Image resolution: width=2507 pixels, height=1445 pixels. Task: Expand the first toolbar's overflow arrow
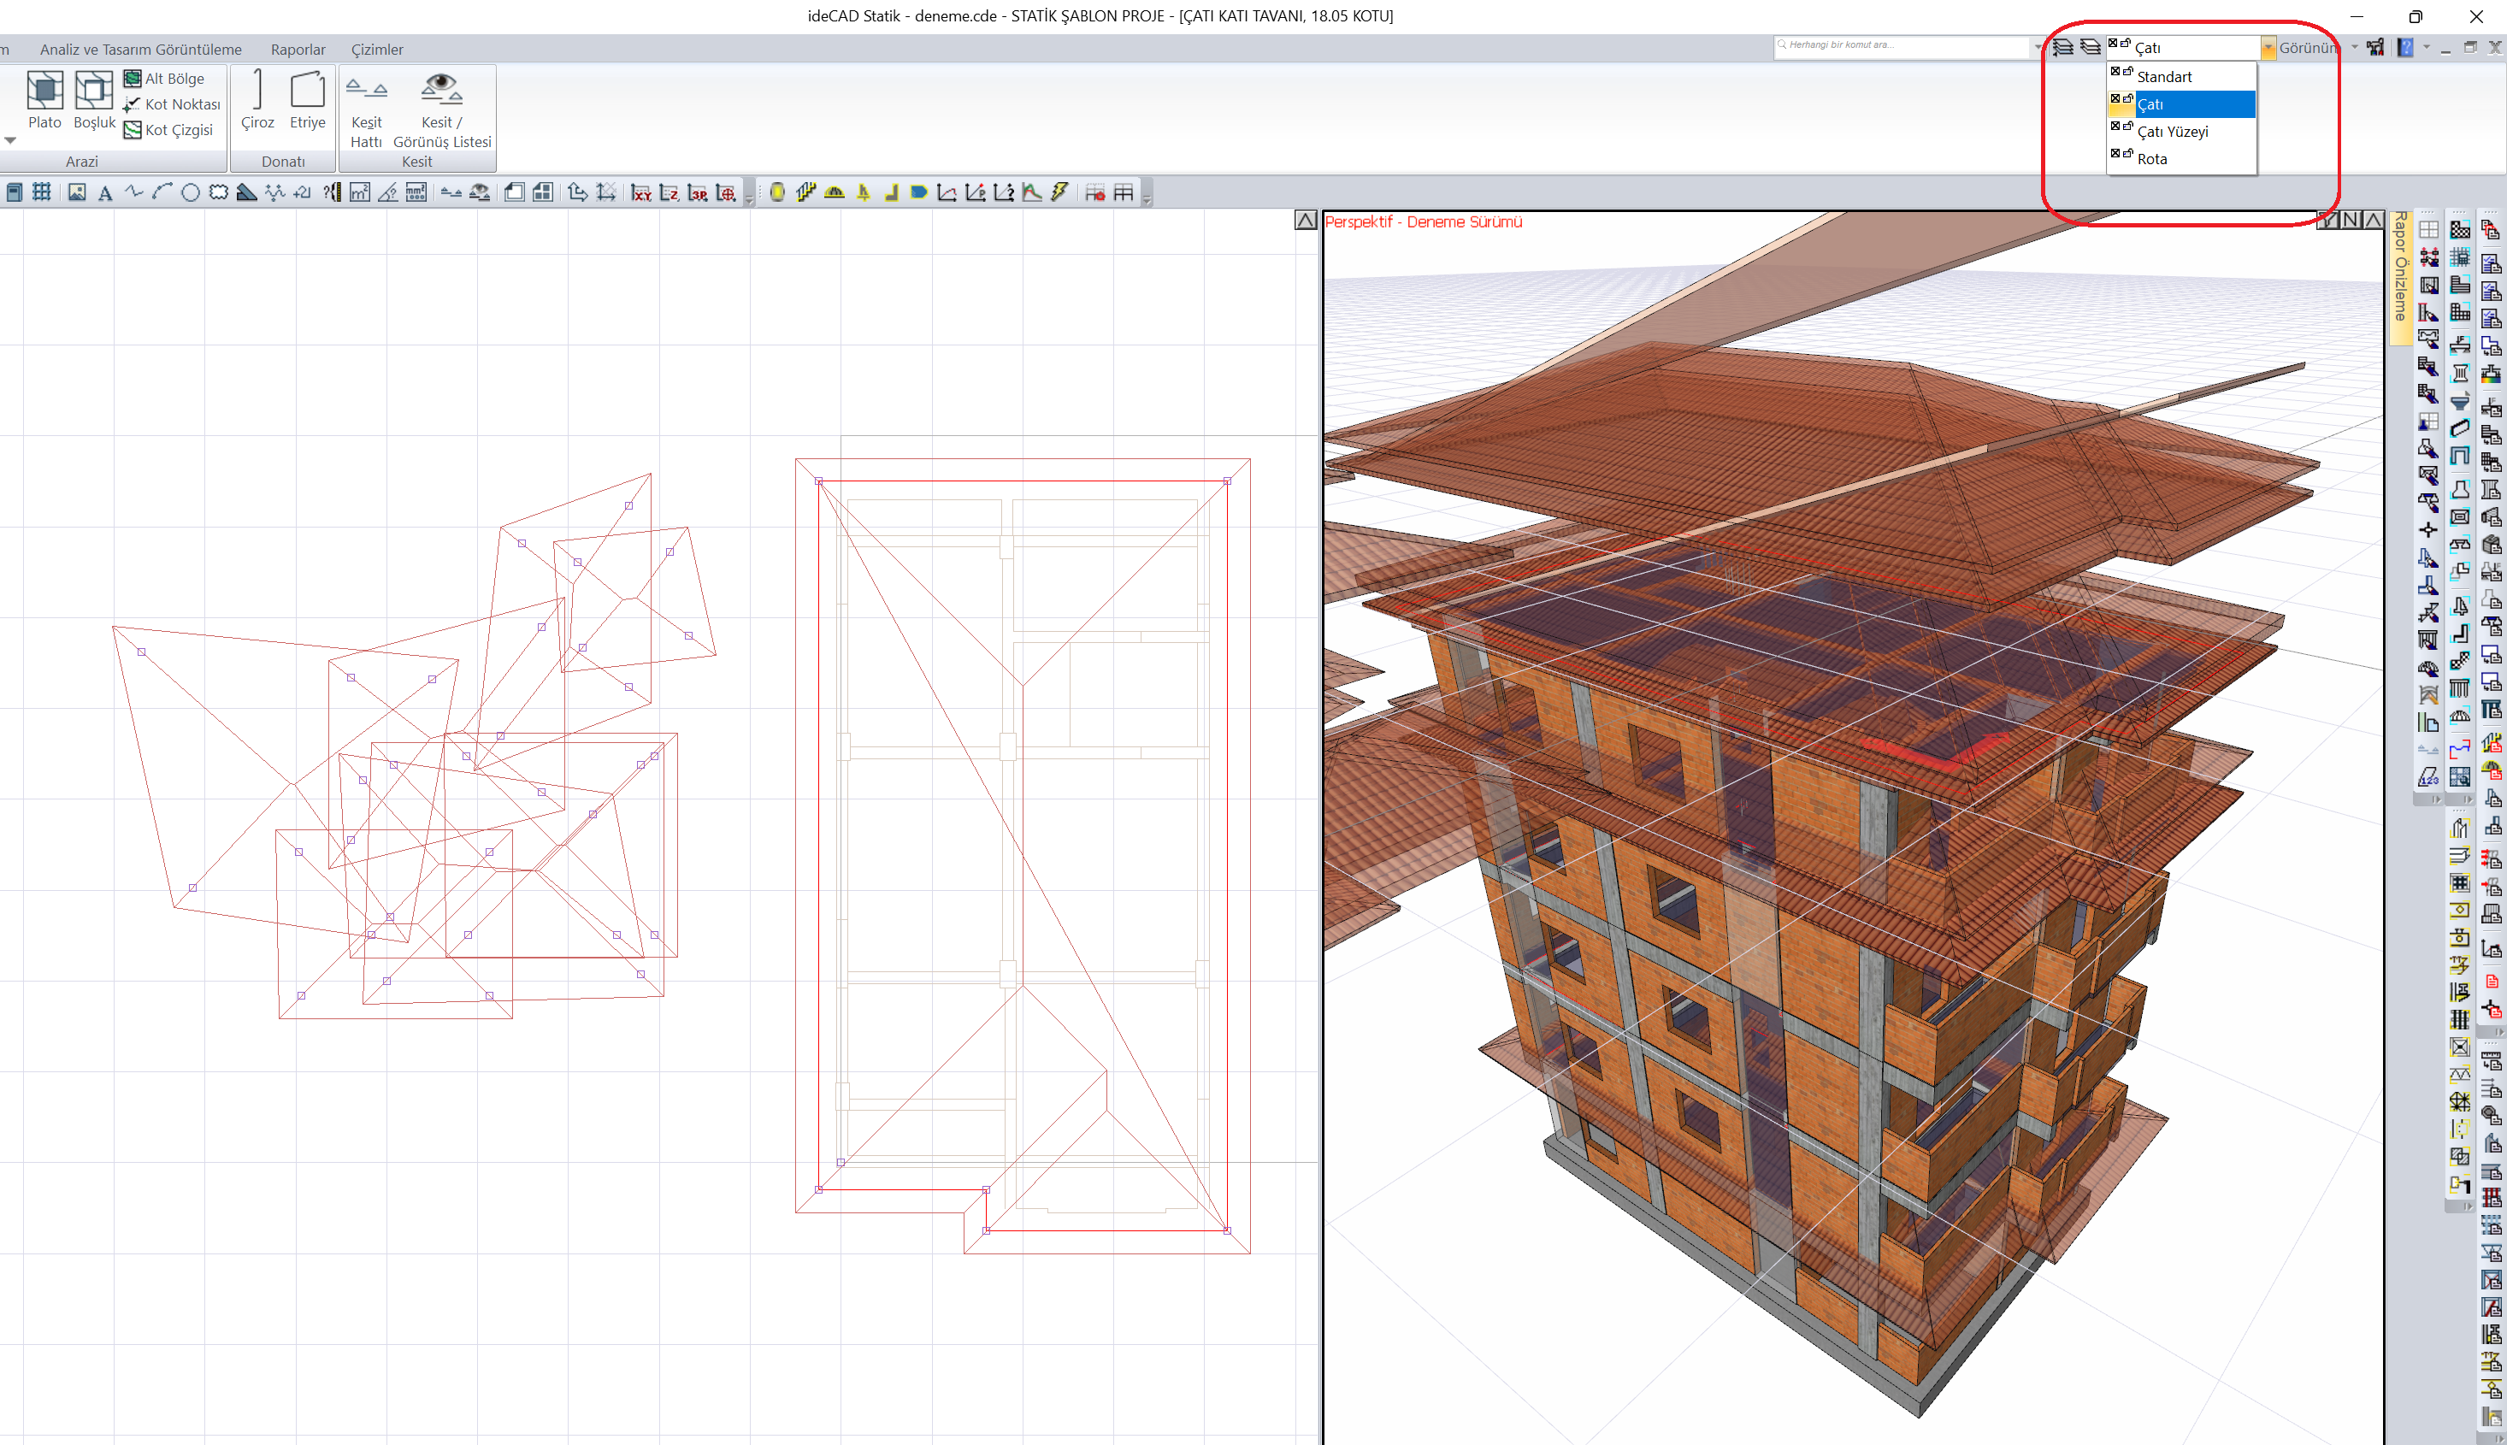(749, 199)
